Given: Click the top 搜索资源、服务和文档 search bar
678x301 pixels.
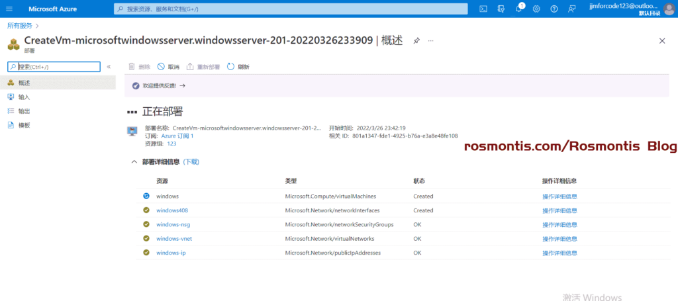Looking at the screenshot, I should (x=291, y=9).
